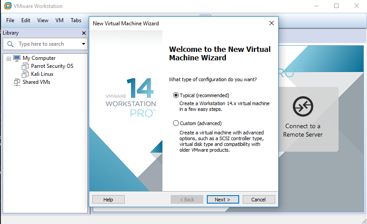The height and width of the screenshot is (224, 367).
Task: Click the Parrot Security OS VM icon
Action: [x=25, y=66]
